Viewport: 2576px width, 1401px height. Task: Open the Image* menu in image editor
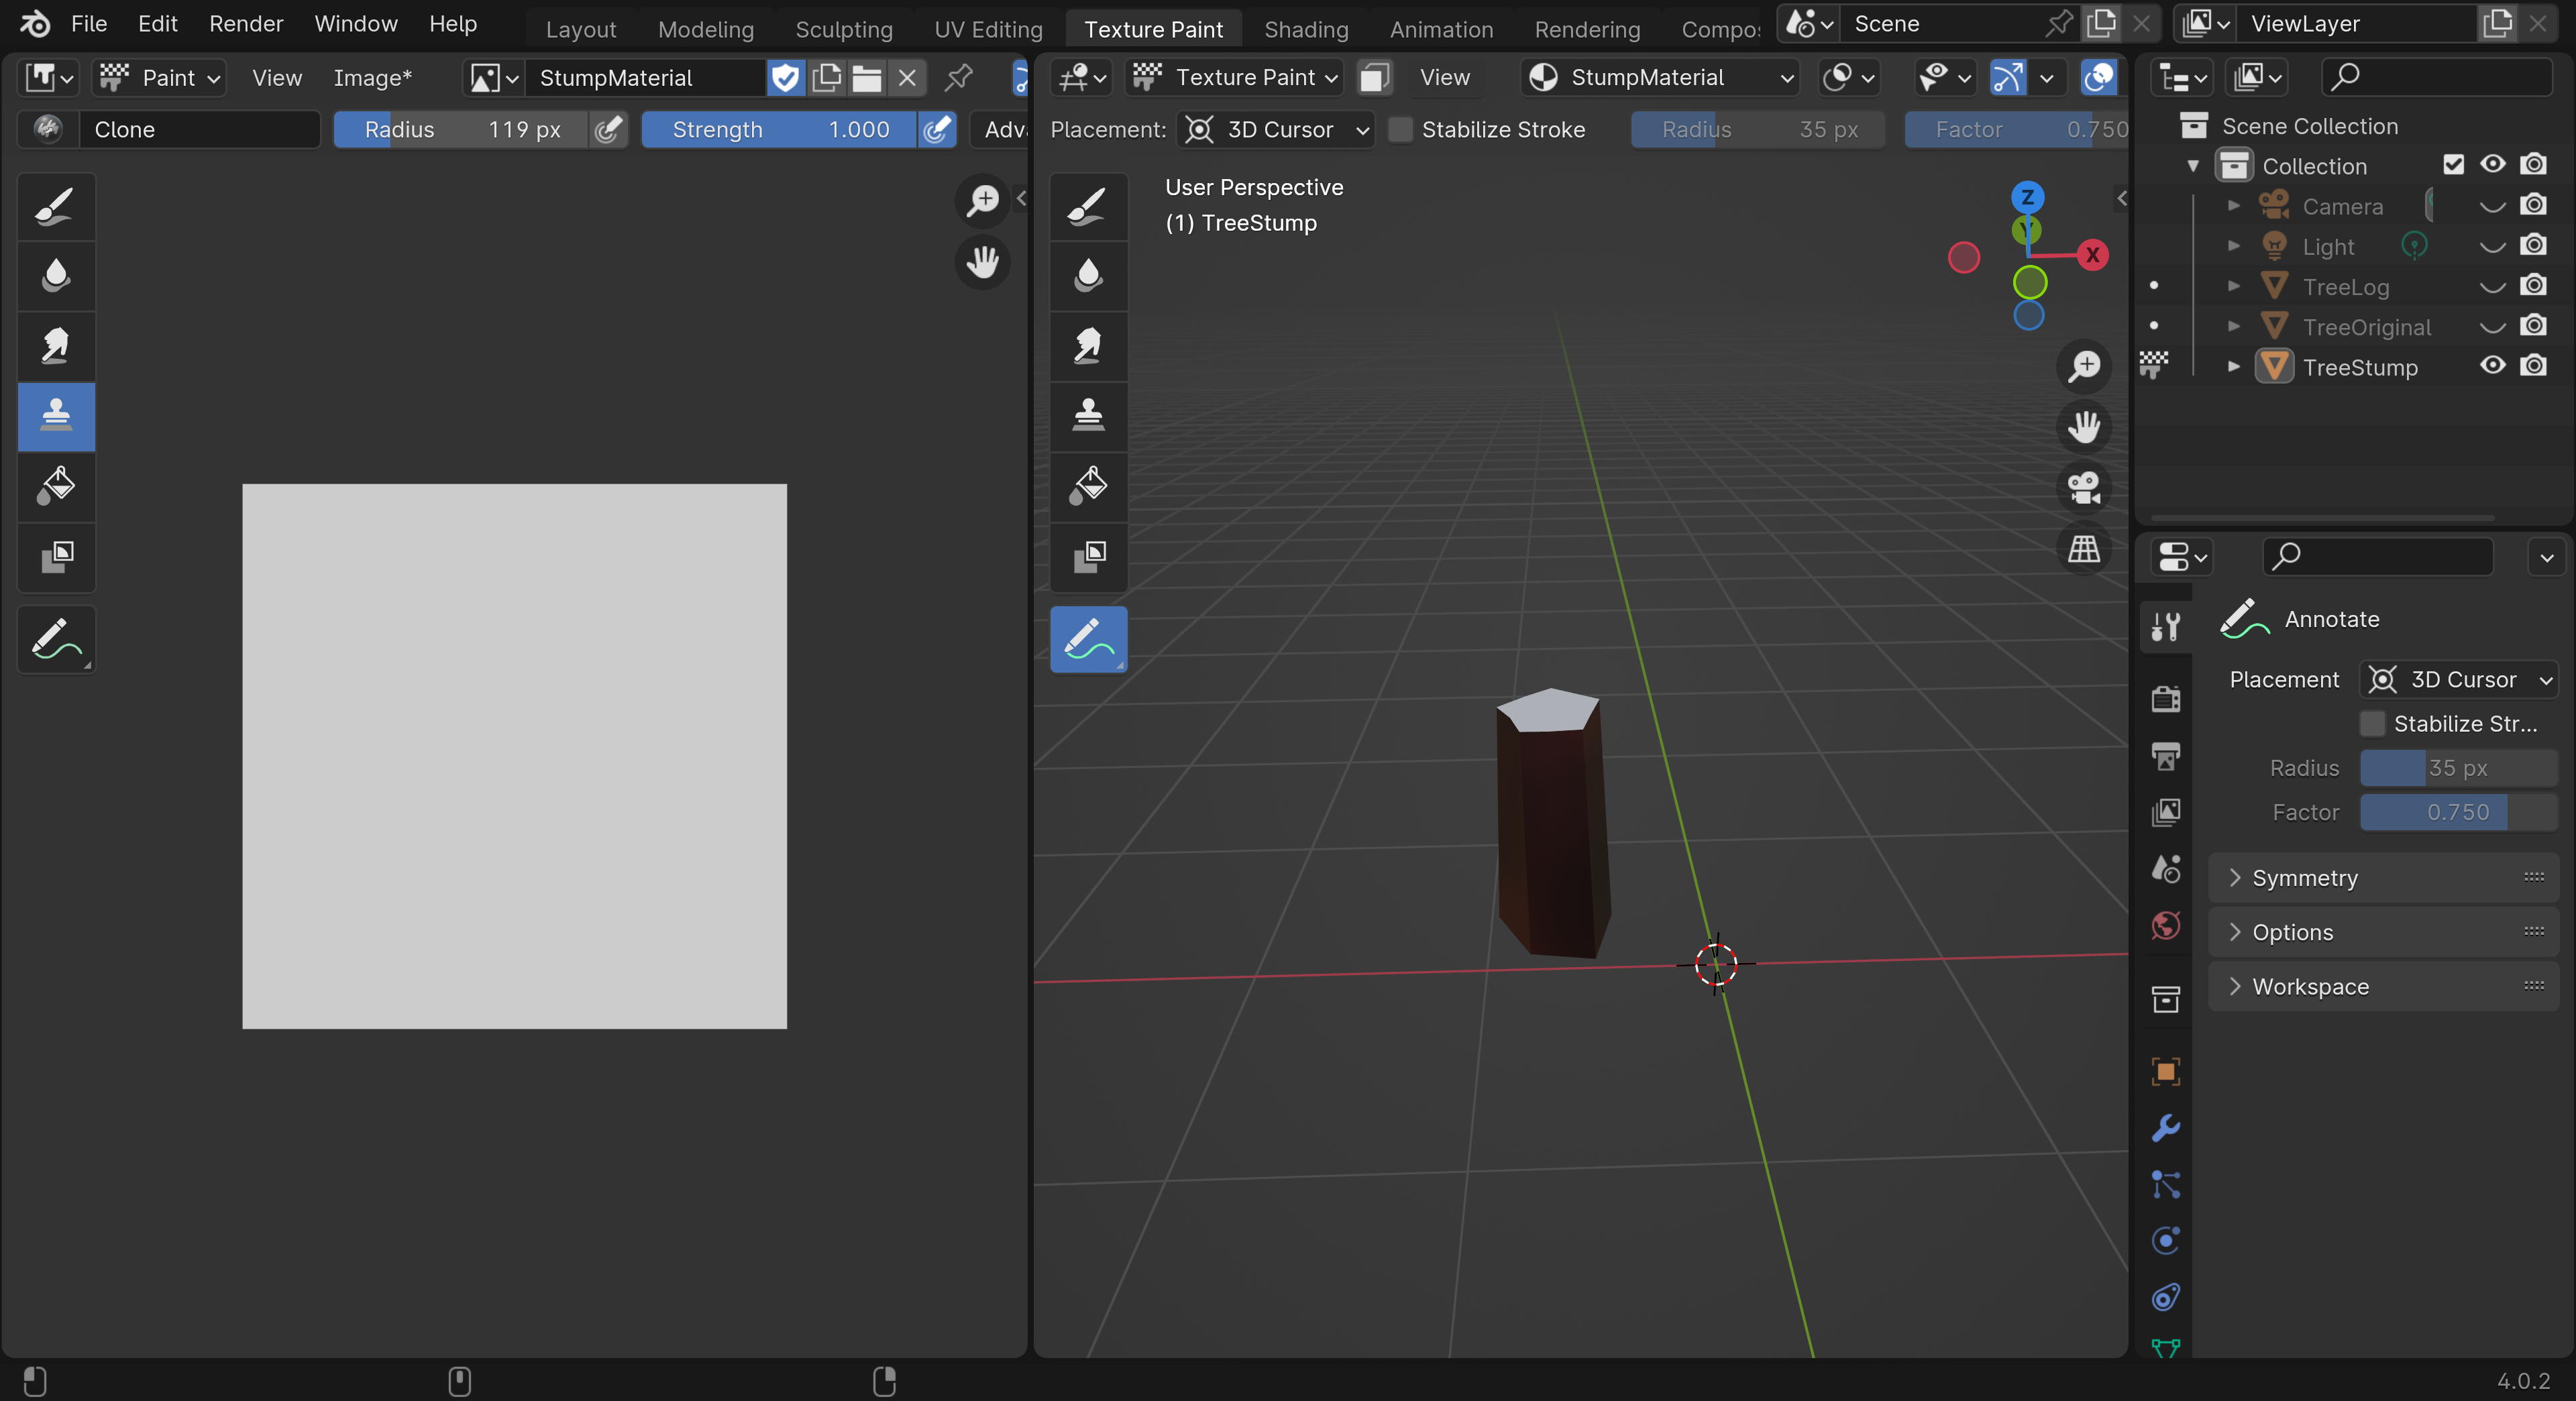pyautogui.click(x=372, y=77)
